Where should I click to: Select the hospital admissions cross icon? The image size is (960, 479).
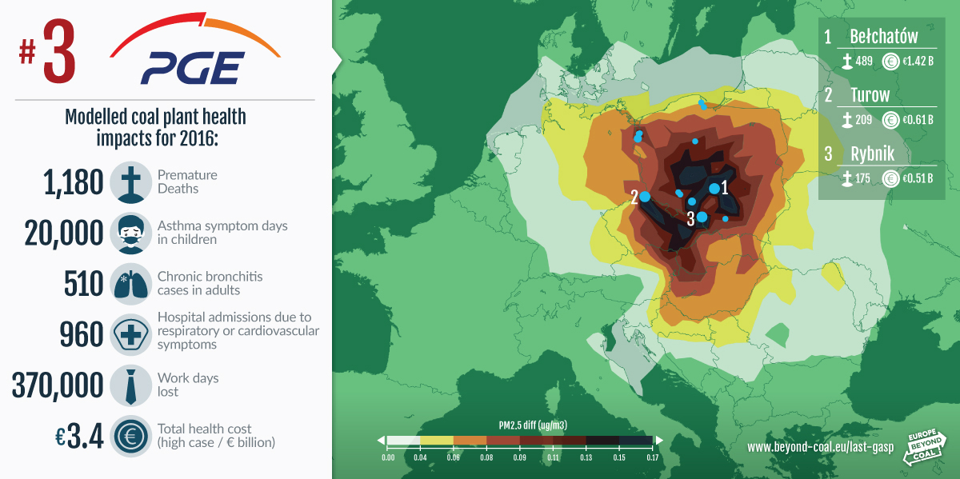pos(130,334)
